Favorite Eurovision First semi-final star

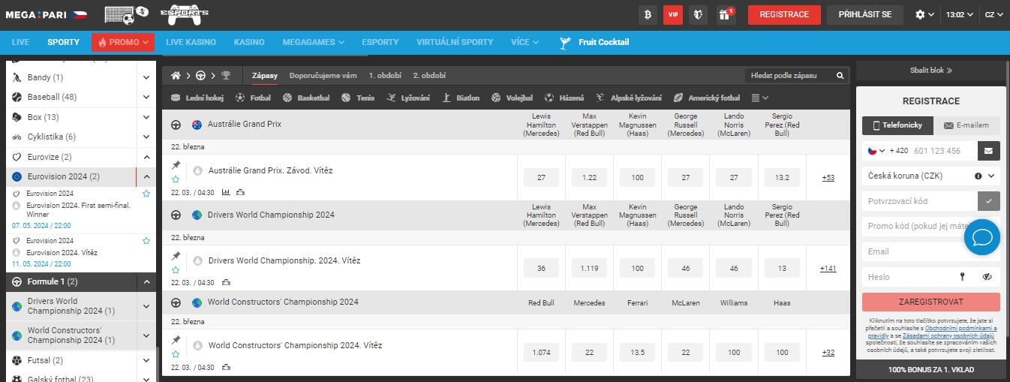(x=146, y=194)
